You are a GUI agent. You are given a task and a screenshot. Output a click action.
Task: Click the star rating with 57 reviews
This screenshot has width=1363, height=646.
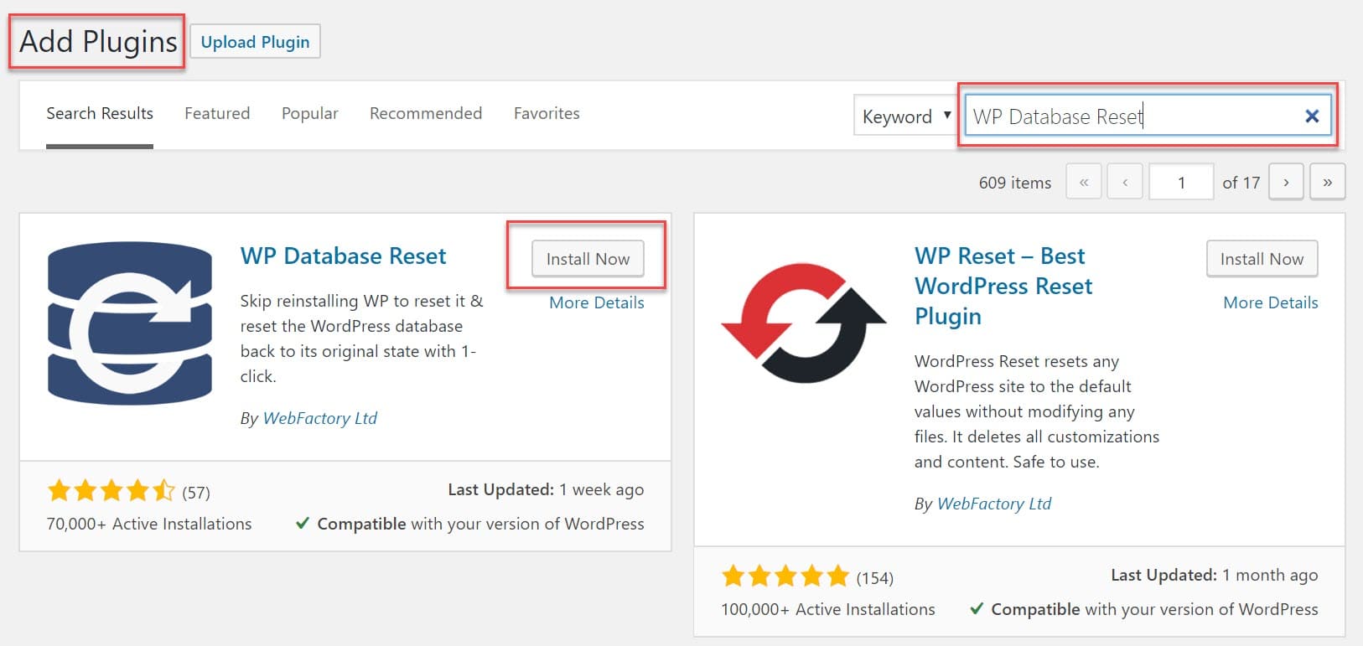pyautogui.click(x=111, y=490)
